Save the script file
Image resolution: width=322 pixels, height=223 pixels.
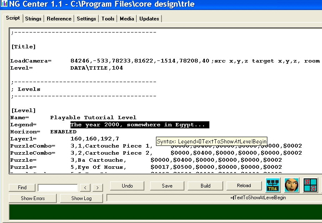pos(167,186)
